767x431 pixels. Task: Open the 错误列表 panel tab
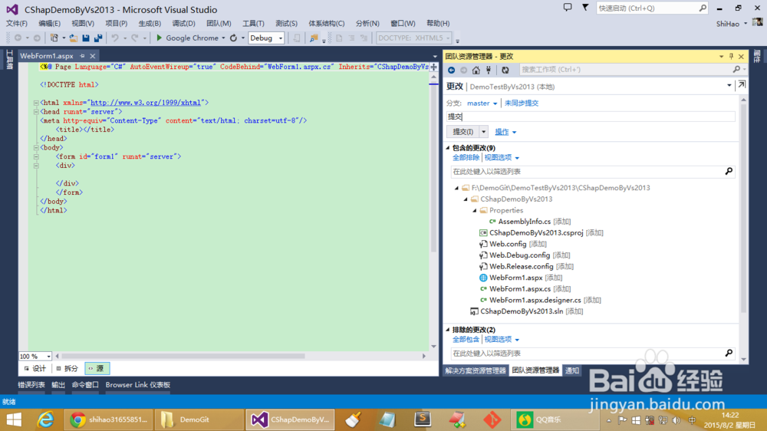[x=31, y=385]
